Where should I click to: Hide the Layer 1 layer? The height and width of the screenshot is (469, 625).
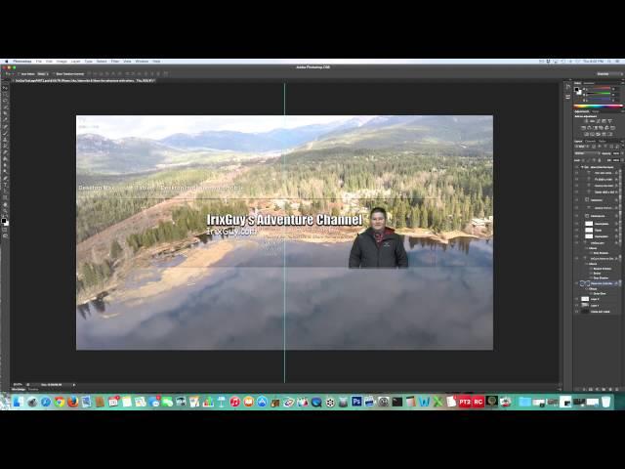pos(576,306)
